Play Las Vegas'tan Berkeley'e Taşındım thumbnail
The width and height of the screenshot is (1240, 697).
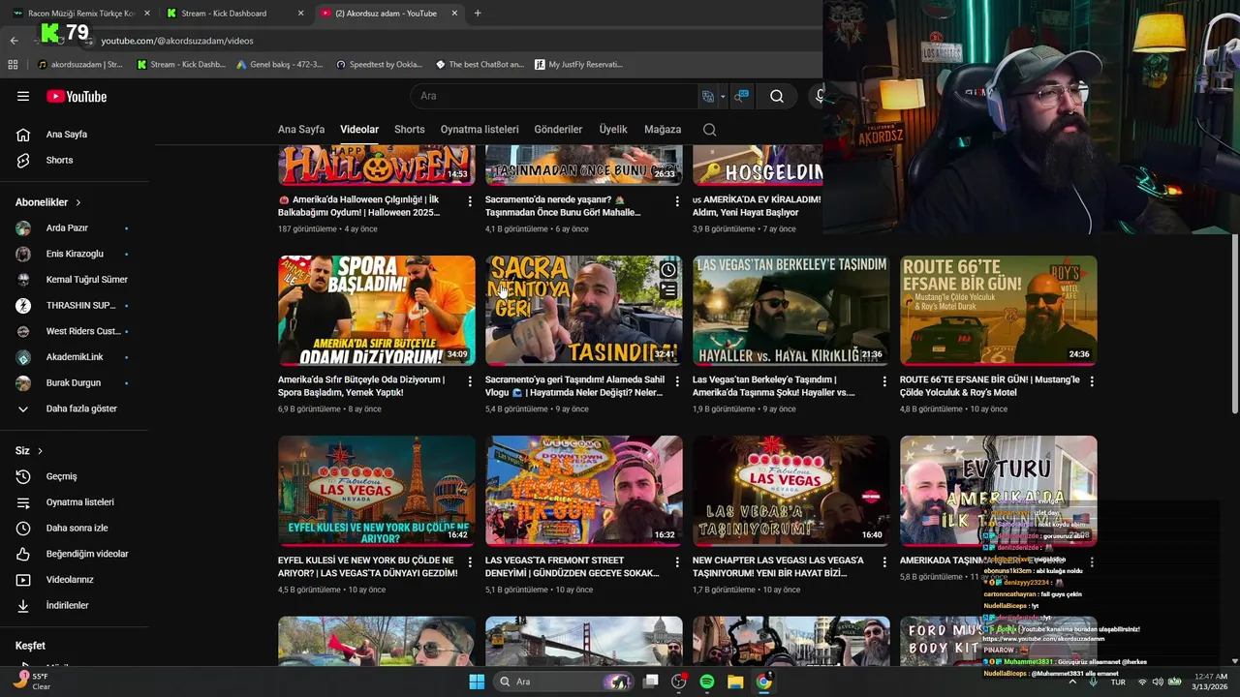(791, 311)
